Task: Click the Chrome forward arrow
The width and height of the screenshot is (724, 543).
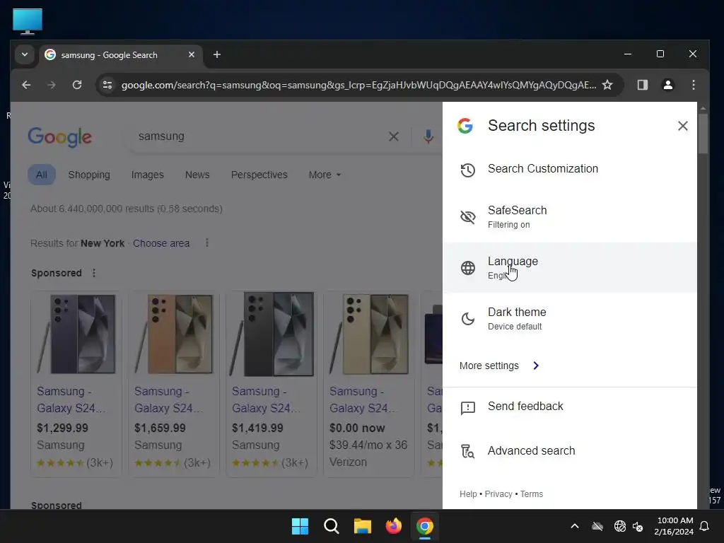Action: 51,85
